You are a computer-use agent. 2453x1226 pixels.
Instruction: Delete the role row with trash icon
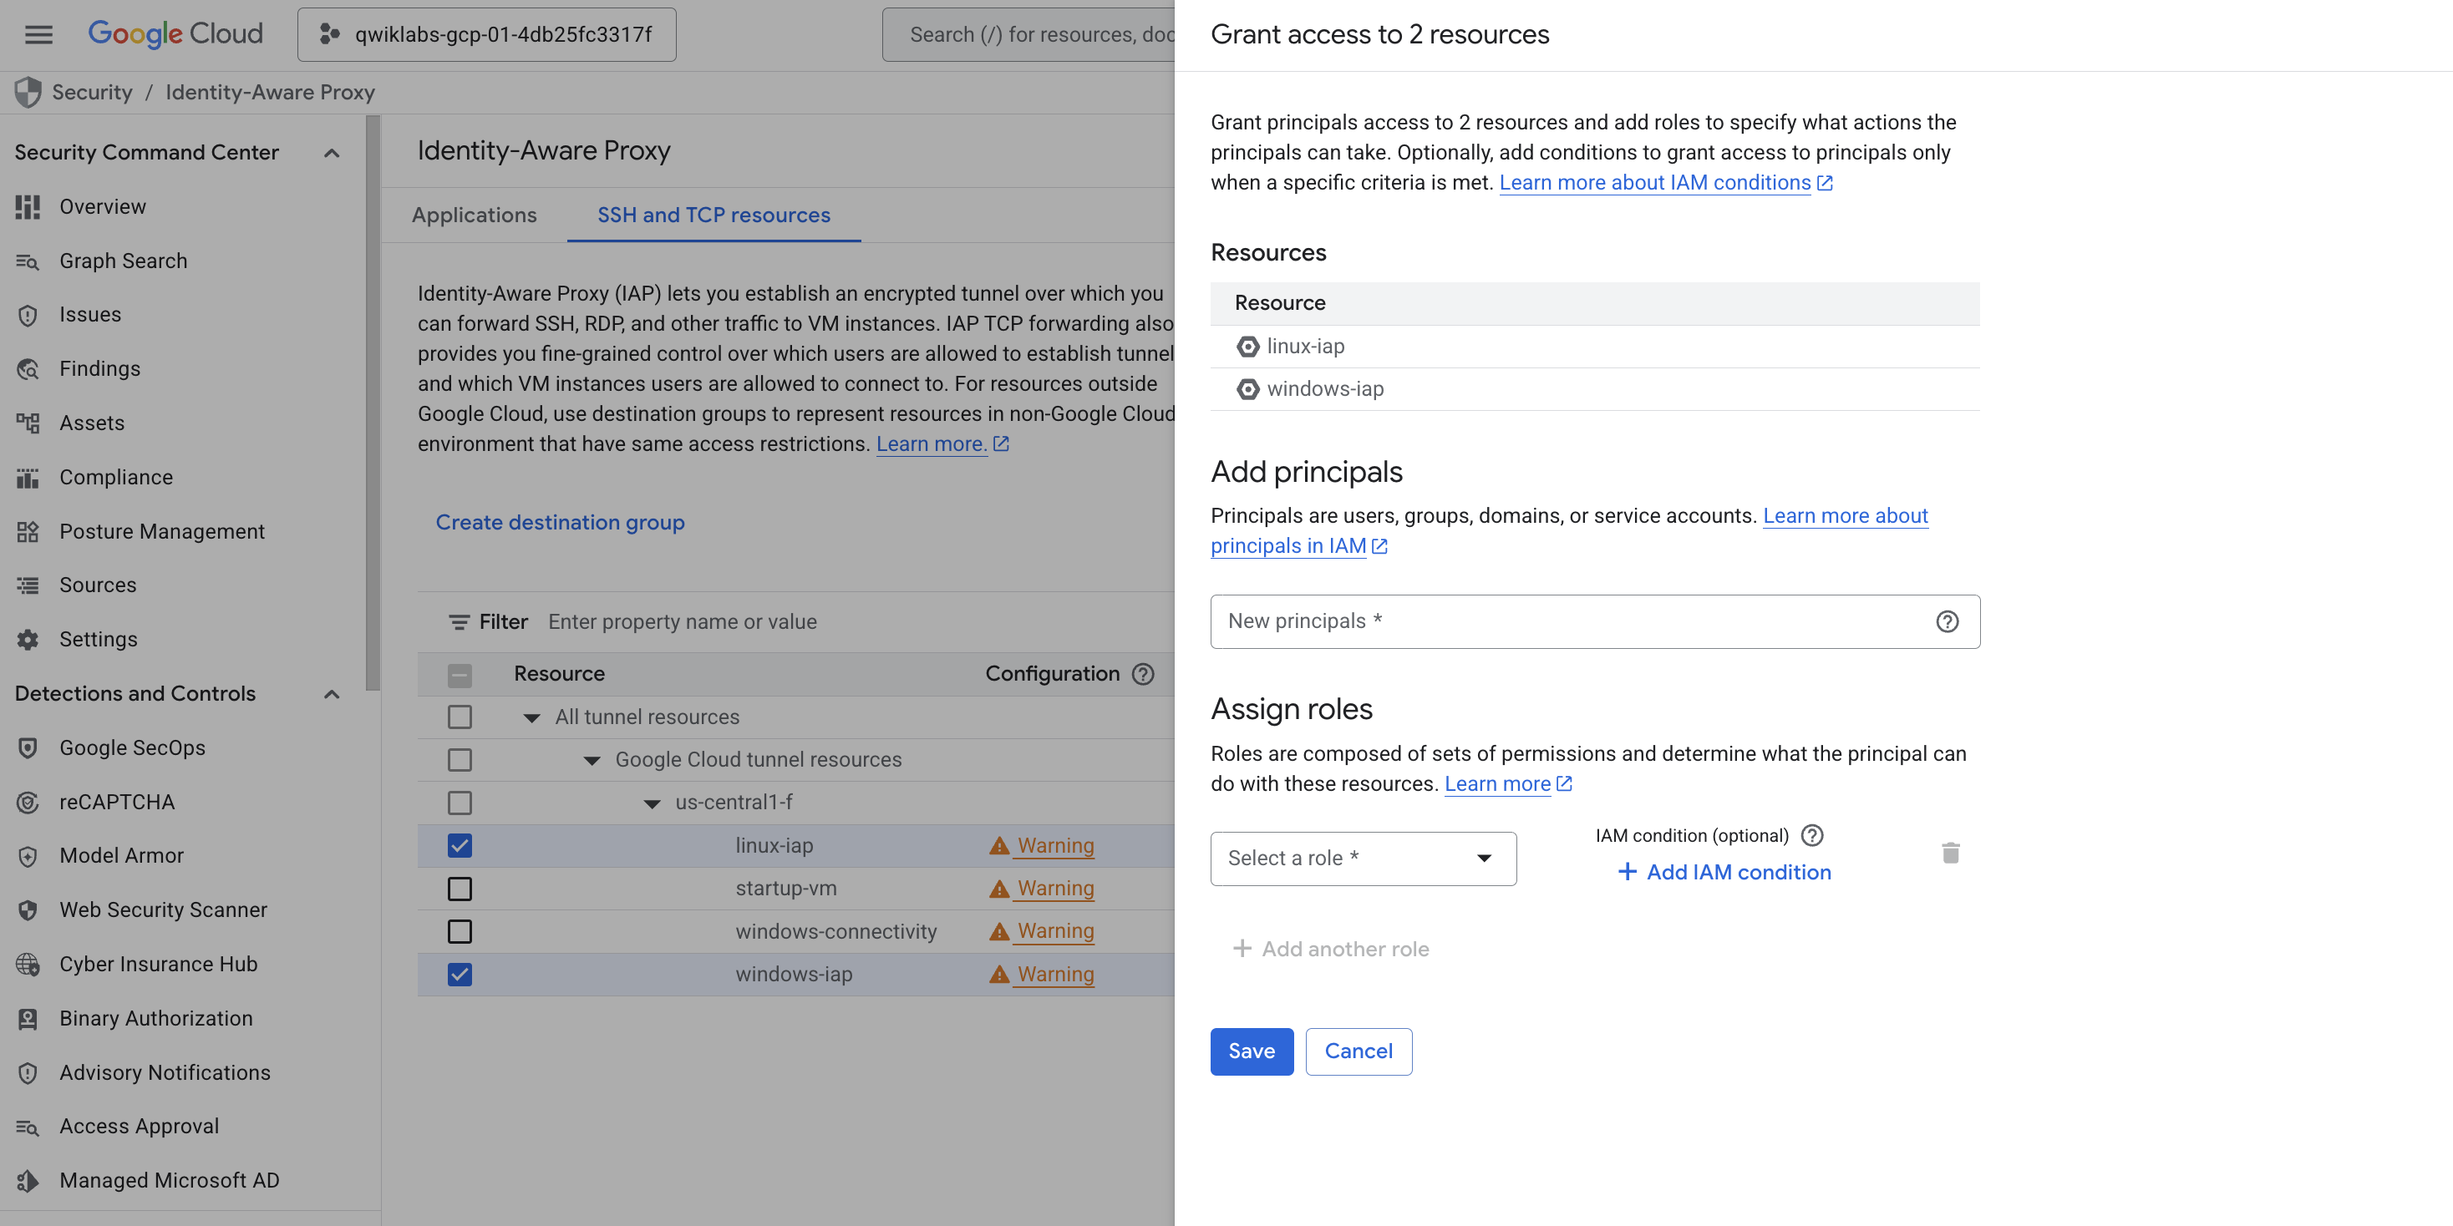point(1949,853)
